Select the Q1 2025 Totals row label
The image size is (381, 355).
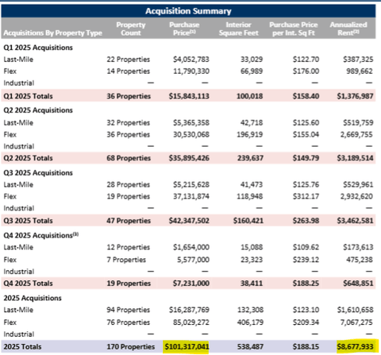click(x=28, y=96)
